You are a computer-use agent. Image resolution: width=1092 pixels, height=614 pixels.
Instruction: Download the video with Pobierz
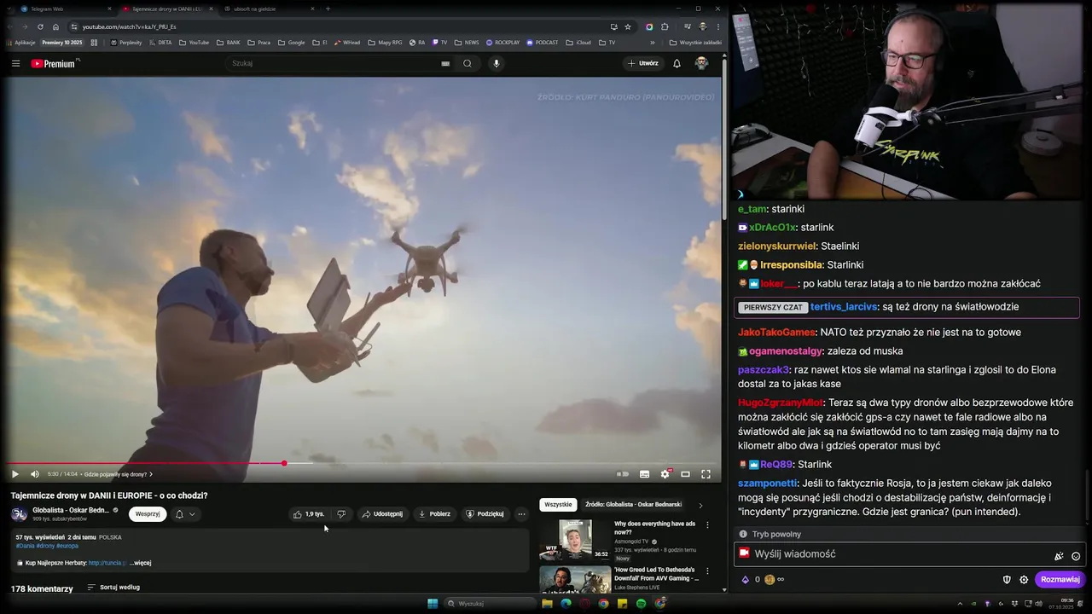[434, 514]
